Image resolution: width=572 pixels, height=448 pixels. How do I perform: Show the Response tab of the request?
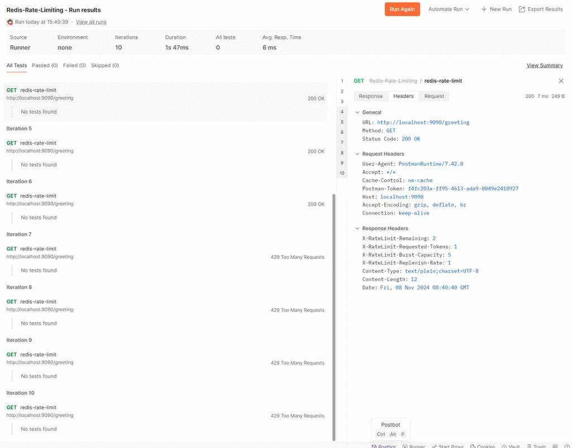371,96
